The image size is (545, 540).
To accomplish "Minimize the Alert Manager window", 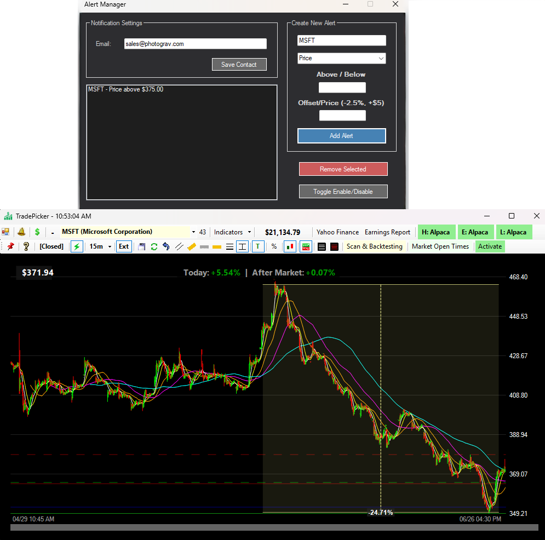I will 346,4.
